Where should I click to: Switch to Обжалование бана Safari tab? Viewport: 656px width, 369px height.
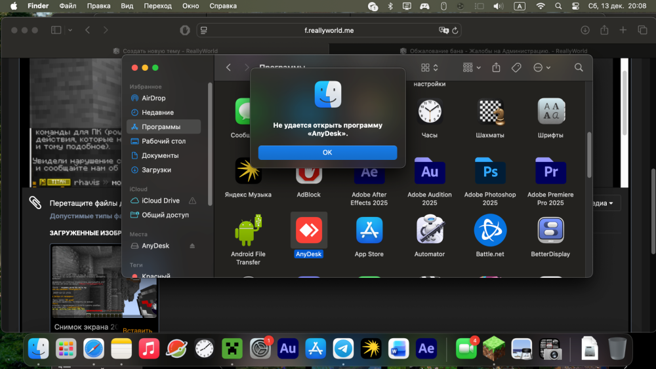[x=493, y=51]
